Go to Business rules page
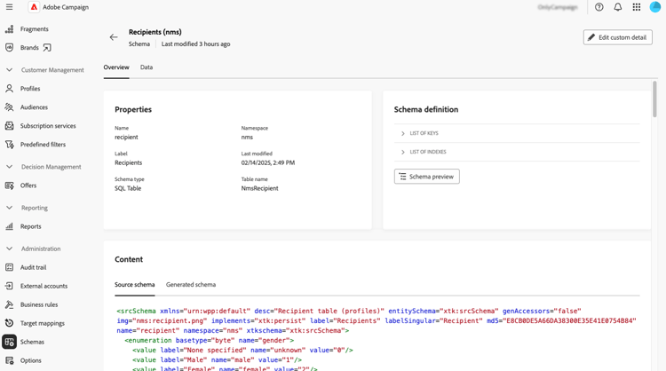Image resolution: width=666 pixels, height=371 pixels. pos(39,304)
